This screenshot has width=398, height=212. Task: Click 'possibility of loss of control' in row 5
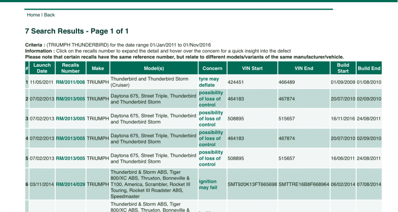pos(211,158)
